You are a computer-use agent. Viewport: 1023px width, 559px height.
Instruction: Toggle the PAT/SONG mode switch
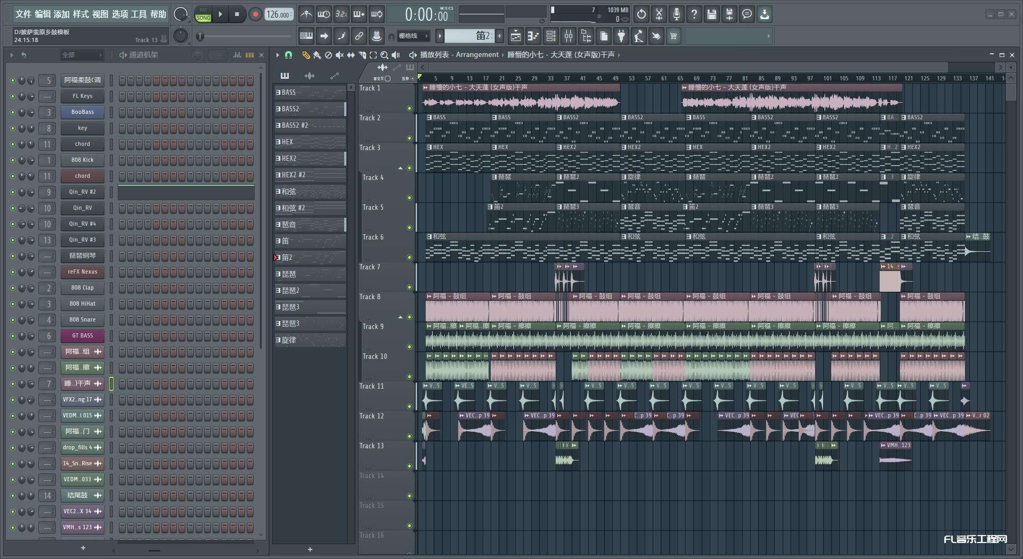click(x=204, y=14)
